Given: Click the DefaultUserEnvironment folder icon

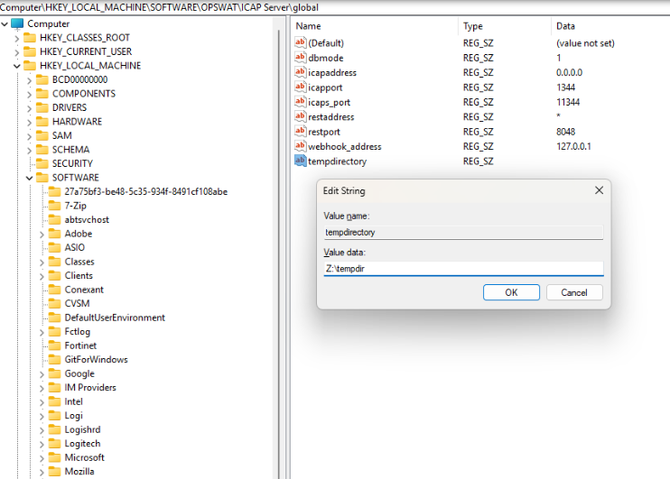Looking at the screenshot, I should [55, 318].
